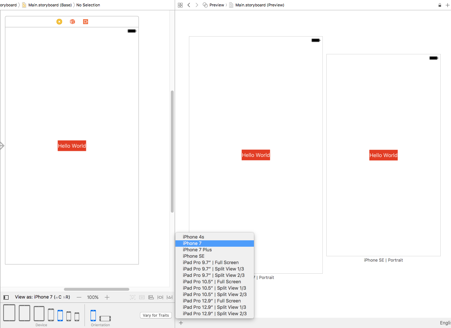Click the First Responder cube icon
Viewport: 451px width, 328px height.
[72, 22]
